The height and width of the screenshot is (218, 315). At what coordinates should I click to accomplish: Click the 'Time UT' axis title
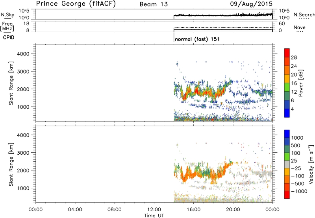(x=154, y=216)
